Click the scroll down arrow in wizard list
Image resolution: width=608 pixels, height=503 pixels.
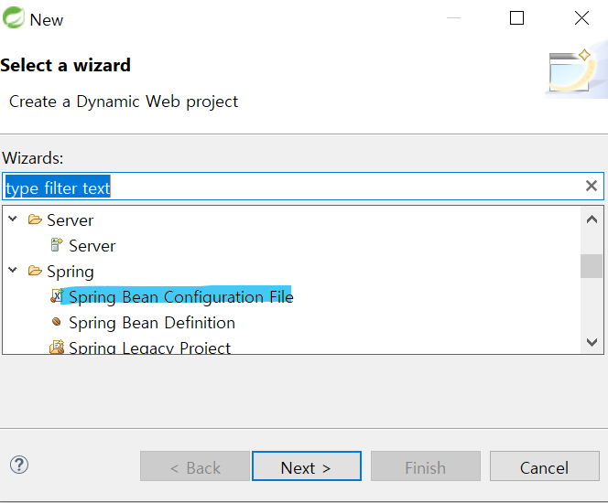click(x=592, y=342)
